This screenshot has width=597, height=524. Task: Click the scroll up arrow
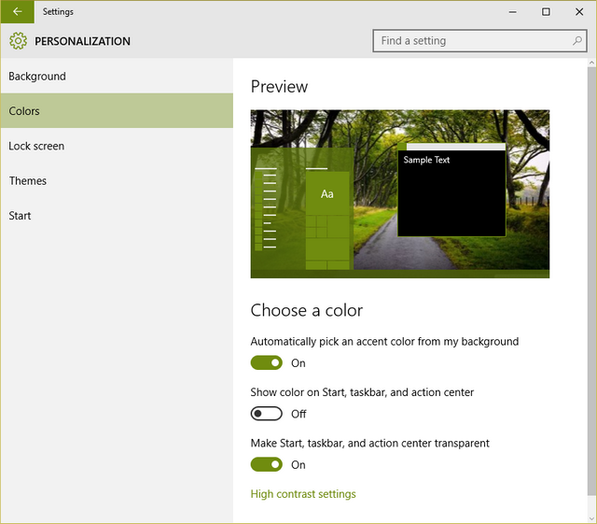click(x=591, y=63)
